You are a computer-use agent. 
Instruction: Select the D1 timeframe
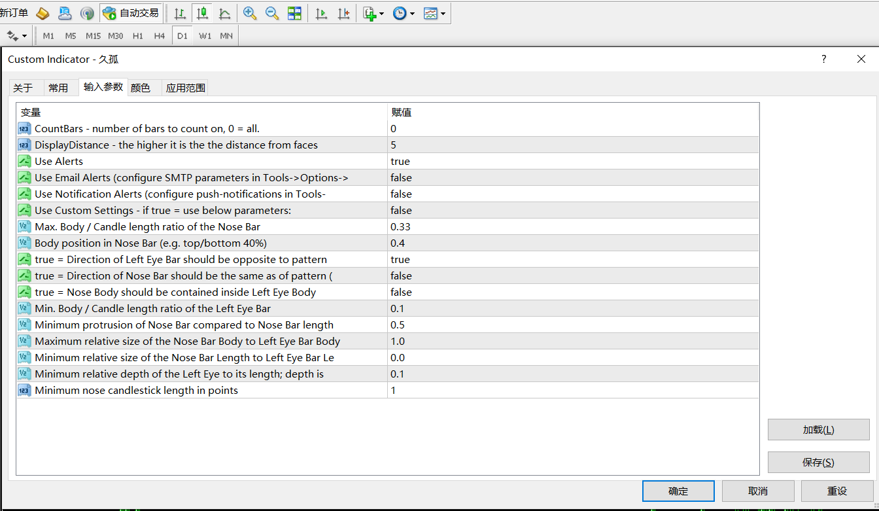[182, 36]
